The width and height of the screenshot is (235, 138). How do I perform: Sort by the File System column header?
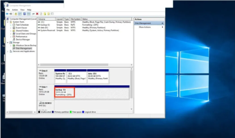(x=75, y=19)
